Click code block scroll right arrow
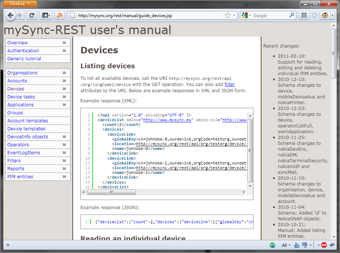Screen dimensions: 340x253 coord(244,192)
